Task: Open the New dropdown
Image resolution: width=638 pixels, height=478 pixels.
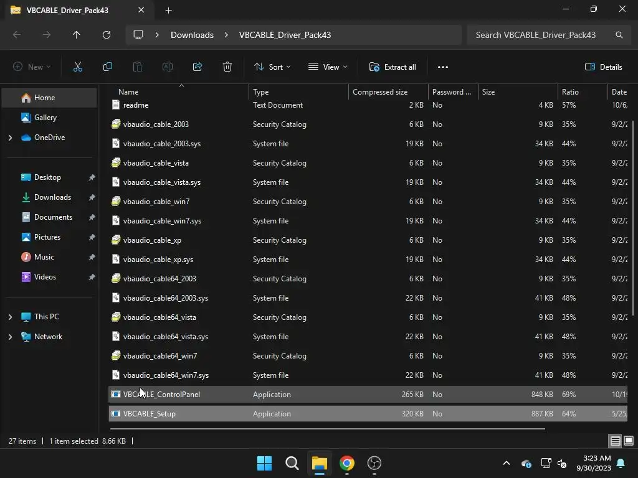Action: coord(32,67)
